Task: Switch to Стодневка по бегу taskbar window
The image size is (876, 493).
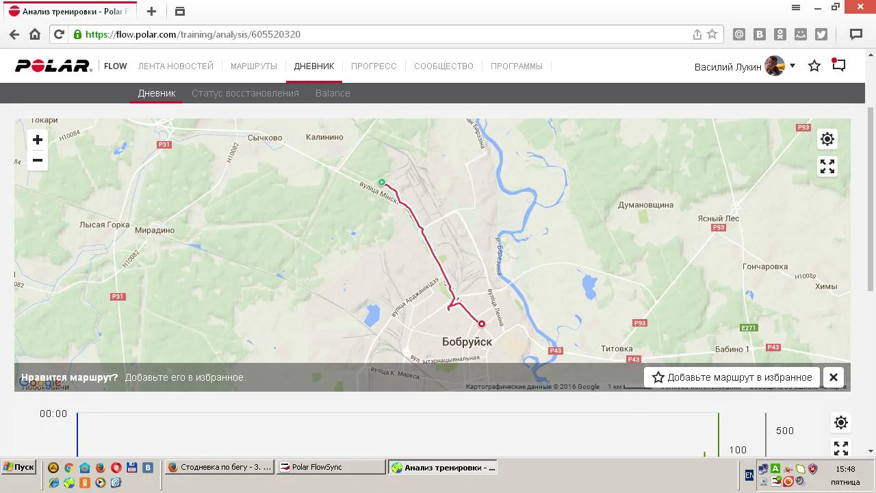Action: pos(219,467)
